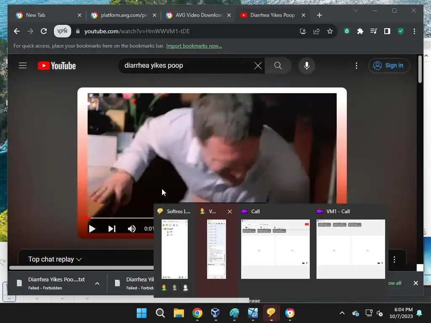This screenshot has height=323, width=431.
Task: Open the Softros L... window preview
Action: pos(175,249)
